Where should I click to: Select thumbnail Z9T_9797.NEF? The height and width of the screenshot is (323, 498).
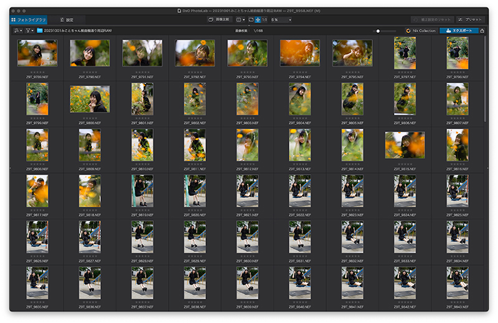tap(405, 53)
